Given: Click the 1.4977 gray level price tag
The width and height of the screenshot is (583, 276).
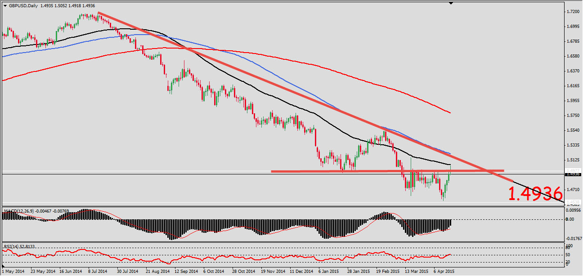Looking at the screenshot, I should [x=573, y=170].
